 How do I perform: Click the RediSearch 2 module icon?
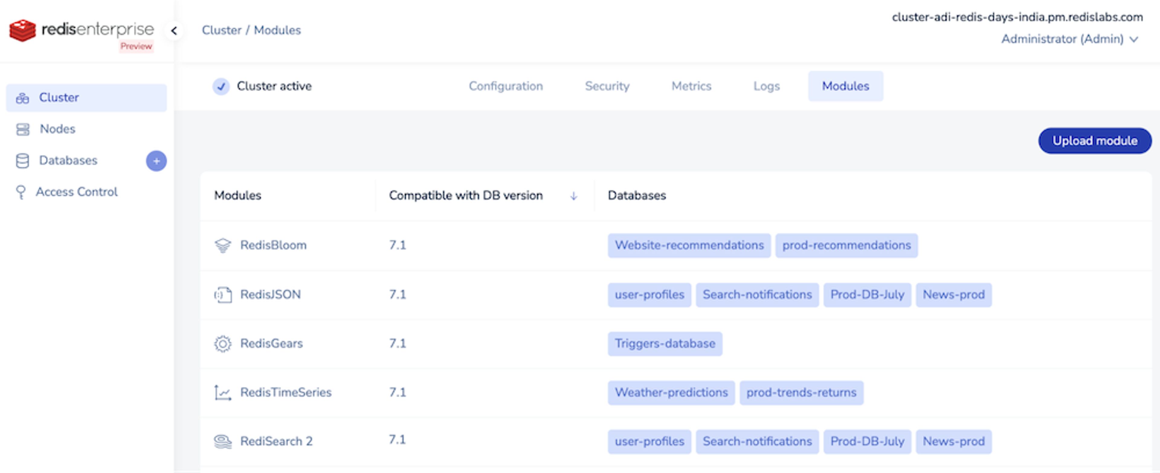tap(222, 442)
